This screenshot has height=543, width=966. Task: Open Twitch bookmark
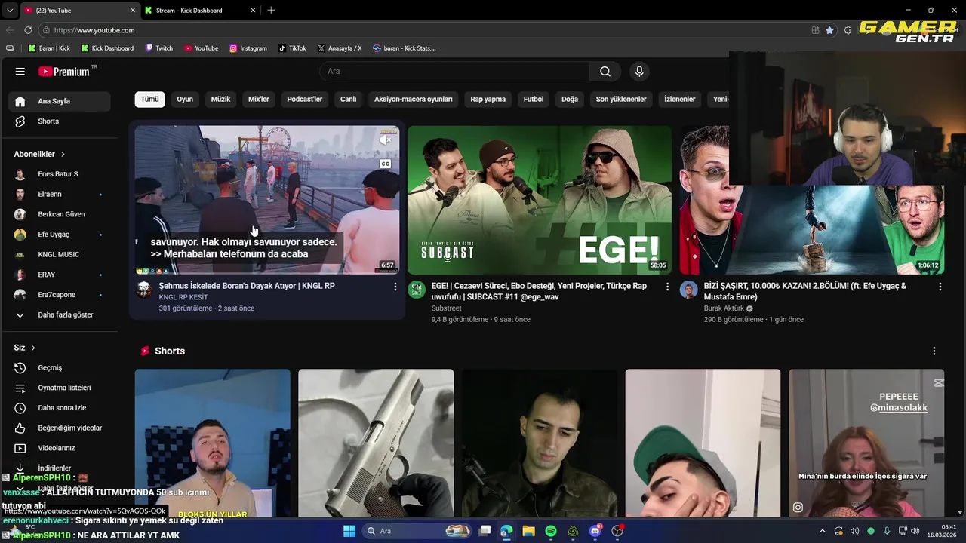pos(158,48)
